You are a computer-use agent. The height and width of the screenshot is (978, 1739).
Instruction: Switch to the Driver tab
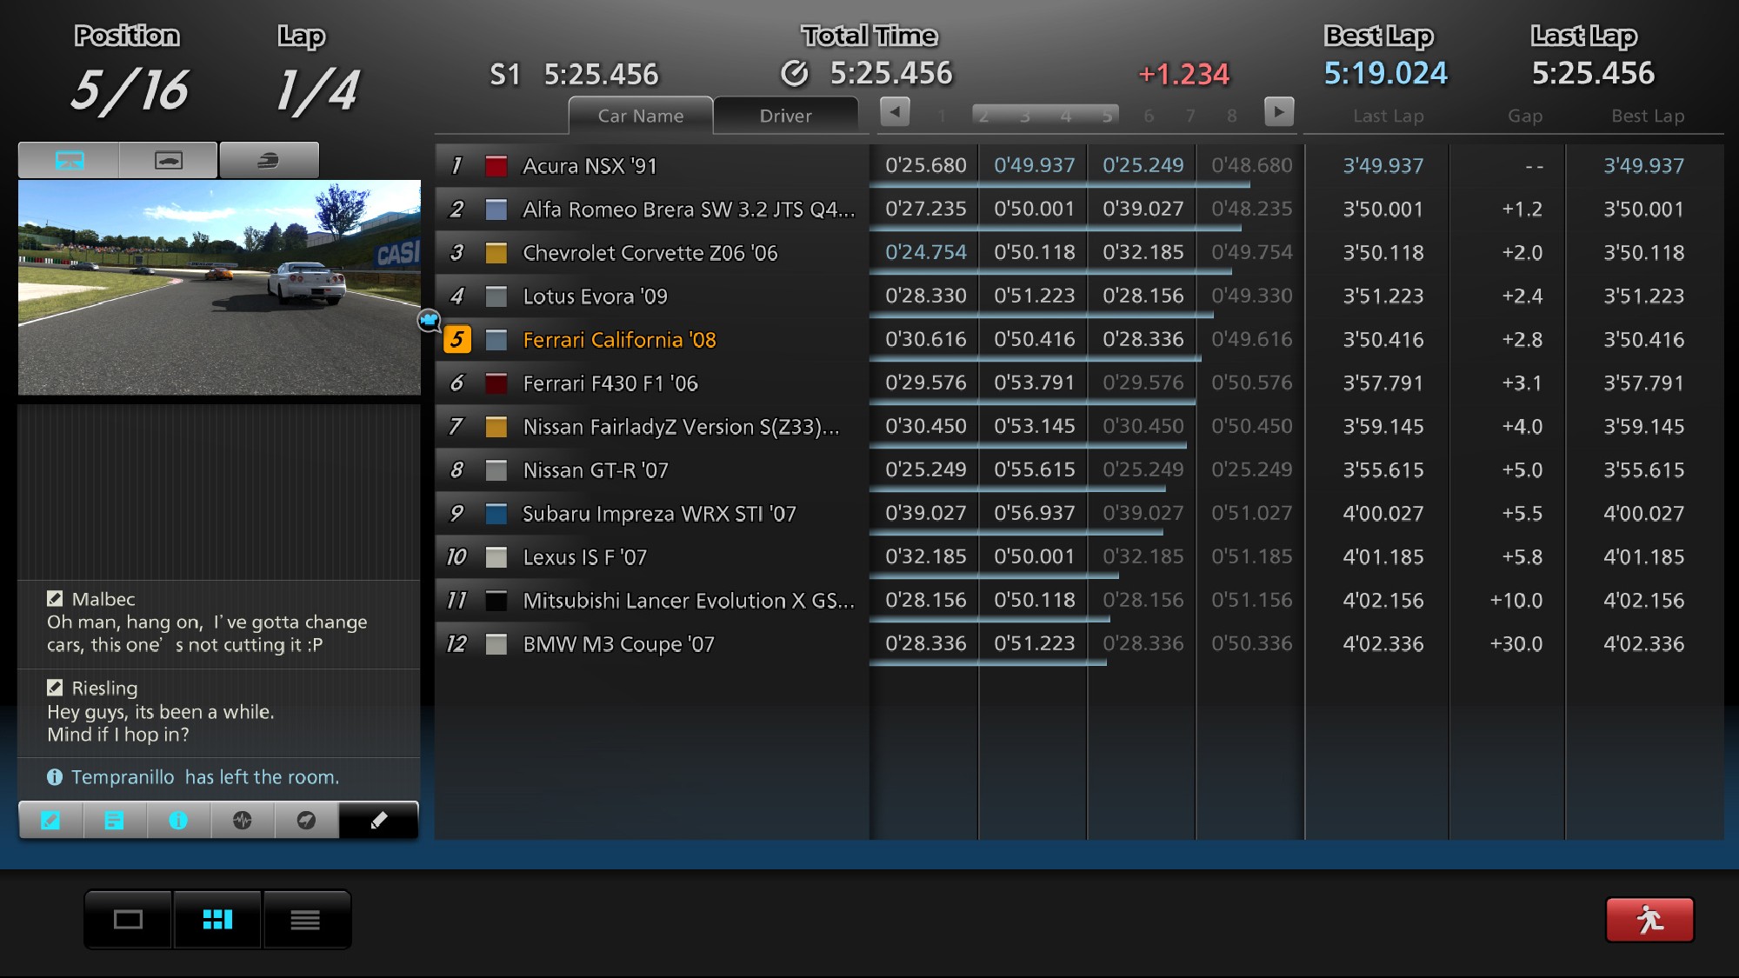[x=785, y=116]
